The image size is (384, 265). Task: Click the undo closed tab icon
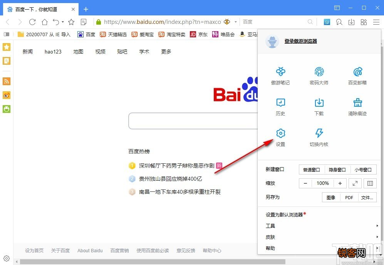click(56, 22)
